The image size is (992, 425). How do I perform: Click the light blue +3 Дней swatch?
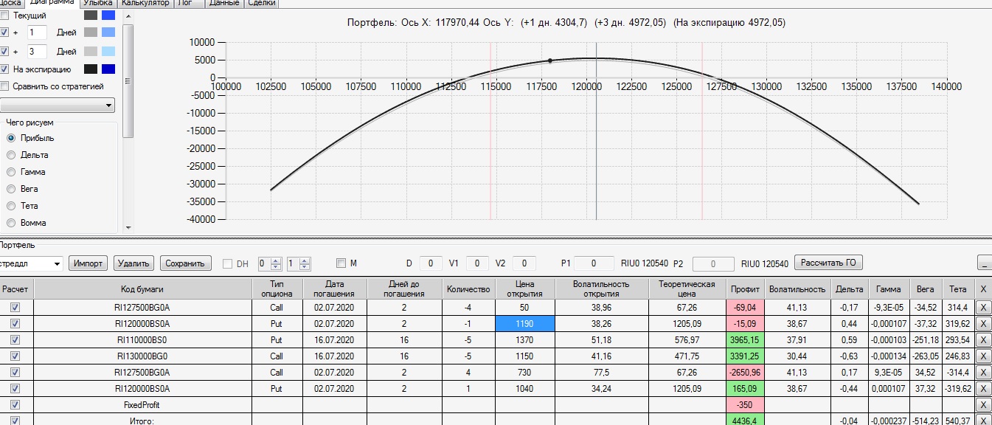(x=108, y=52)
